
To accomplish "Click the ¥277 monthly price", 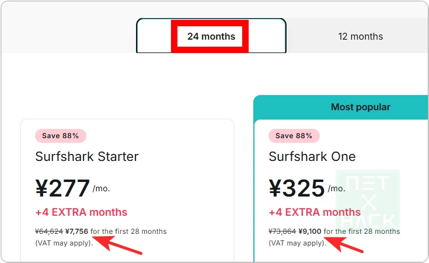I will click(x=62, y=188).
